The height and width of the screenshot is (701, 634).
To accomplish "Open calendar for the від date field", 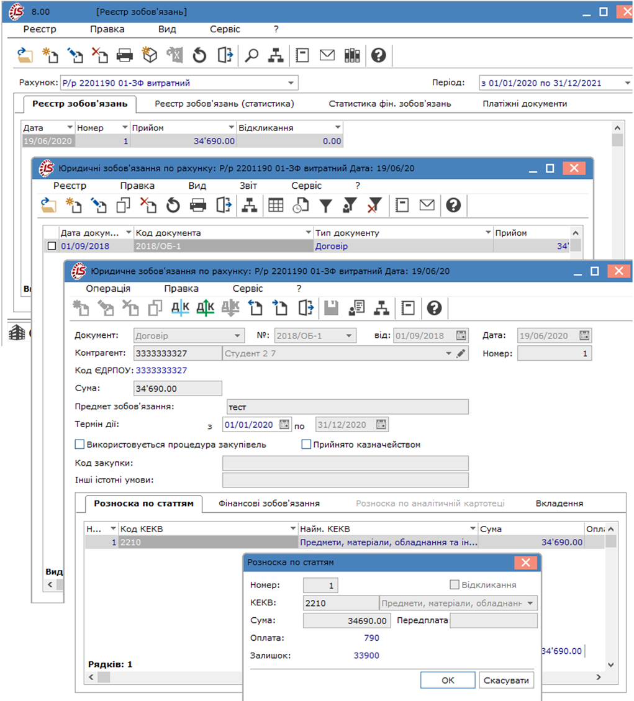I will click(x=461, y=335).
